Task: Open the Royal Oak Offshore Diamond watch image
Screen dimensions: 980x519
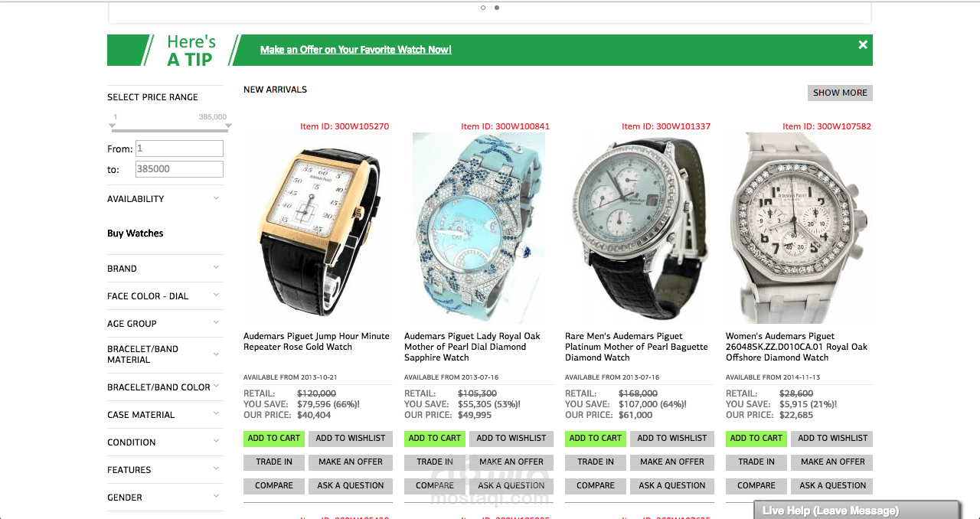Action: pos(799,228)
